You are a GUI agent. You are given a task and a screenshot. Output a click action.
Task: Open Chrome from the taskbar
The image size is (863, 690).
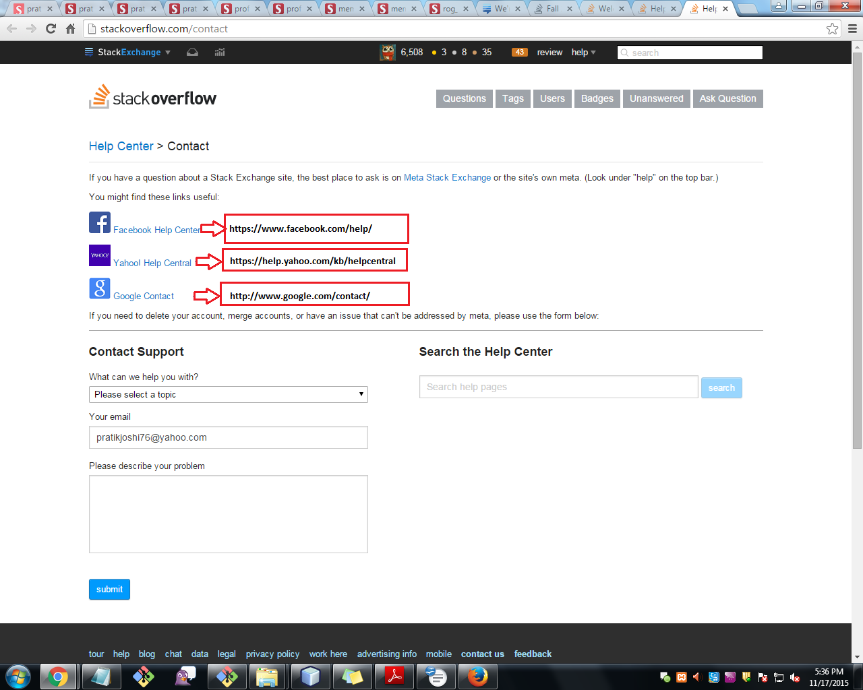(x=58, y=677)
